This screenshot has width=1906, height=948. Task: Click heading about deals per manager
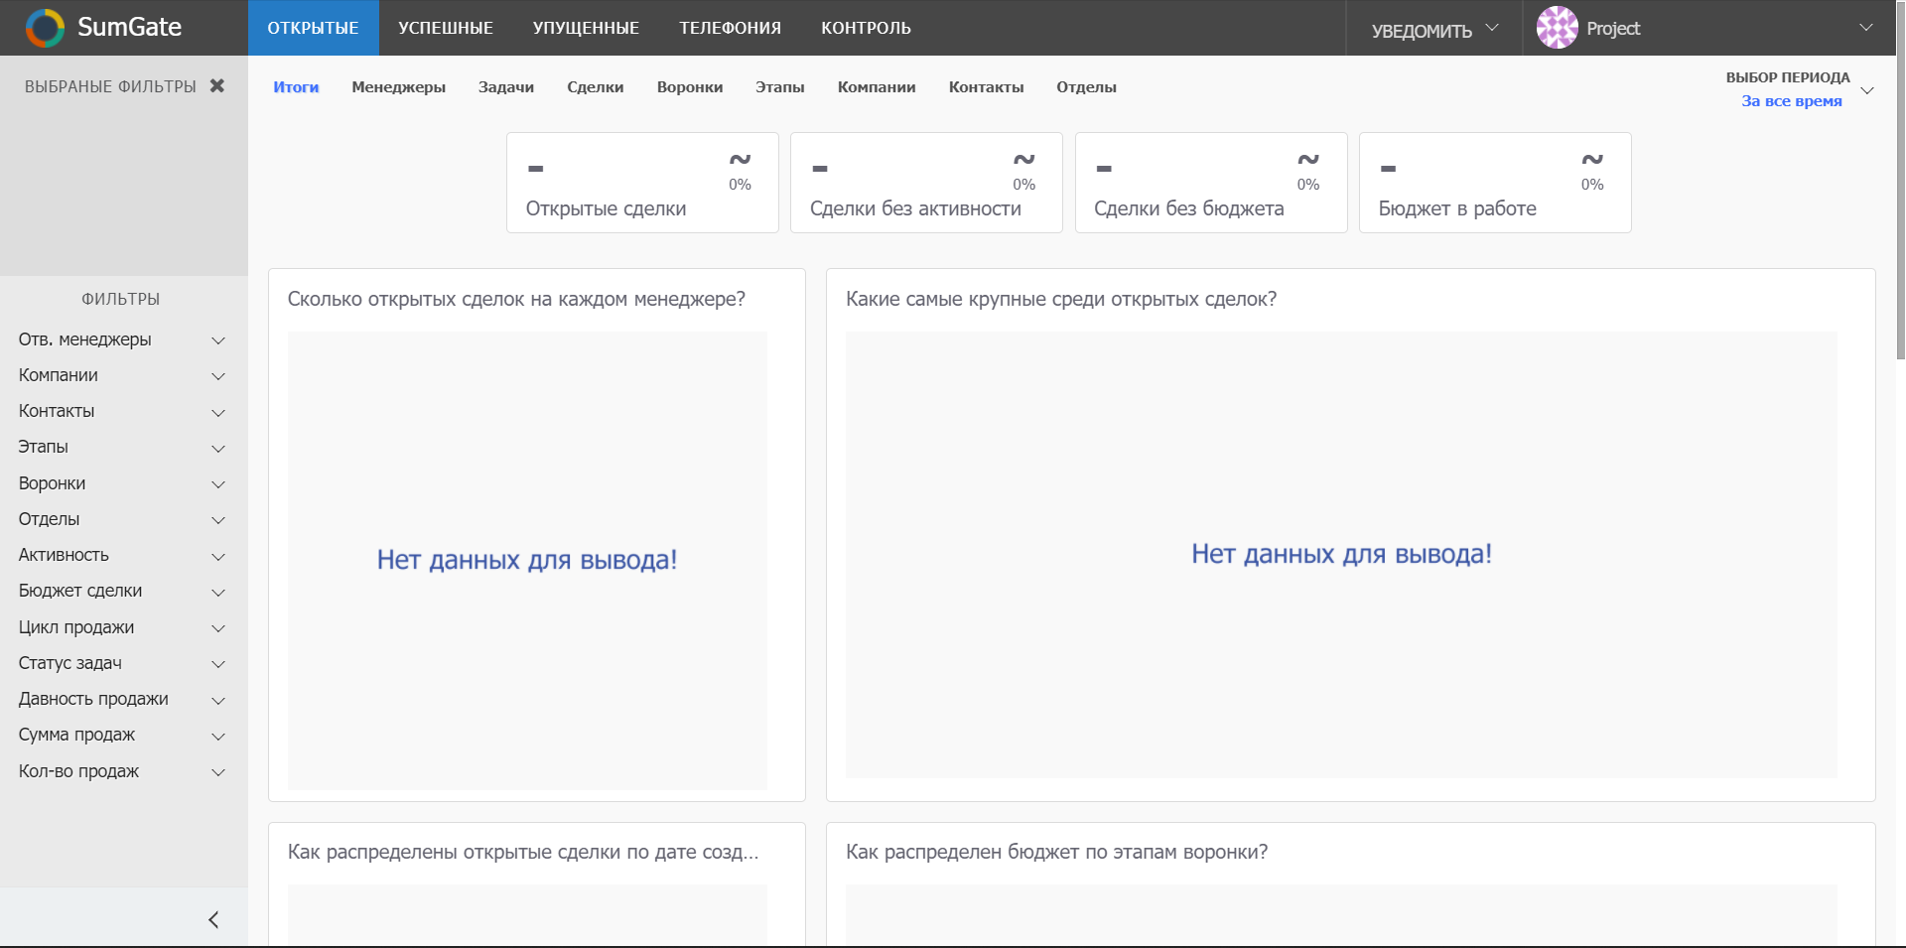coord(516,299)
